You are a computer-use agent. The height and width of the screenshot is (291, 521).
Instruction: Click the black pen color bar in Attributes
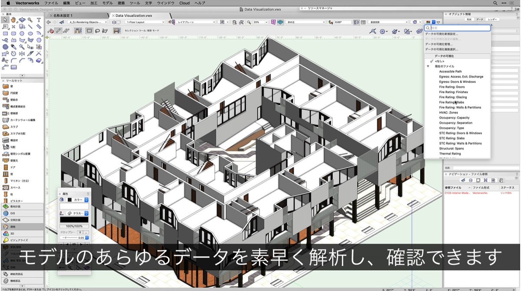pos(74,220)
